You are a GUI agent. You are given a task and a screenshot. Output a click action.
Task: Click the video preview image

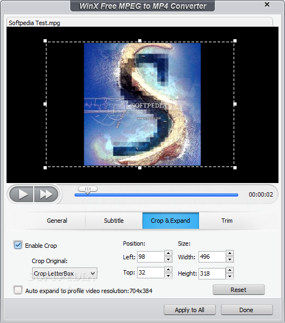(x=142, y=104)
